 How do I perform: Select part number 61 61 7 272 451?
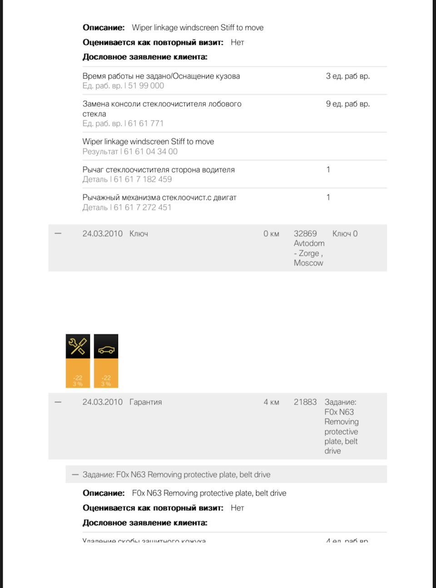coord(143,208)
